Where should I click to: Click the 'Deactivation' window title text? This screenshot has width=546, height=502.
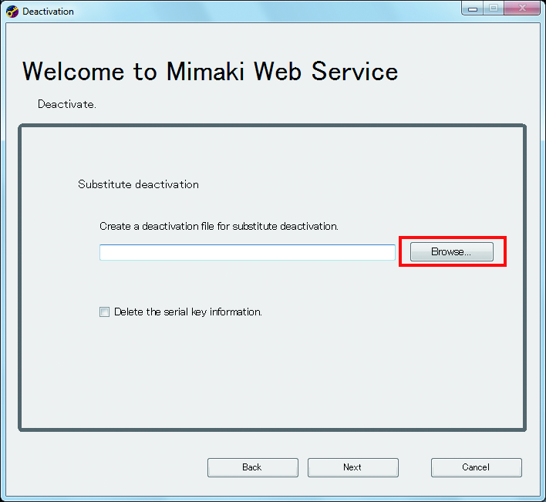click(x=48, y=12)
